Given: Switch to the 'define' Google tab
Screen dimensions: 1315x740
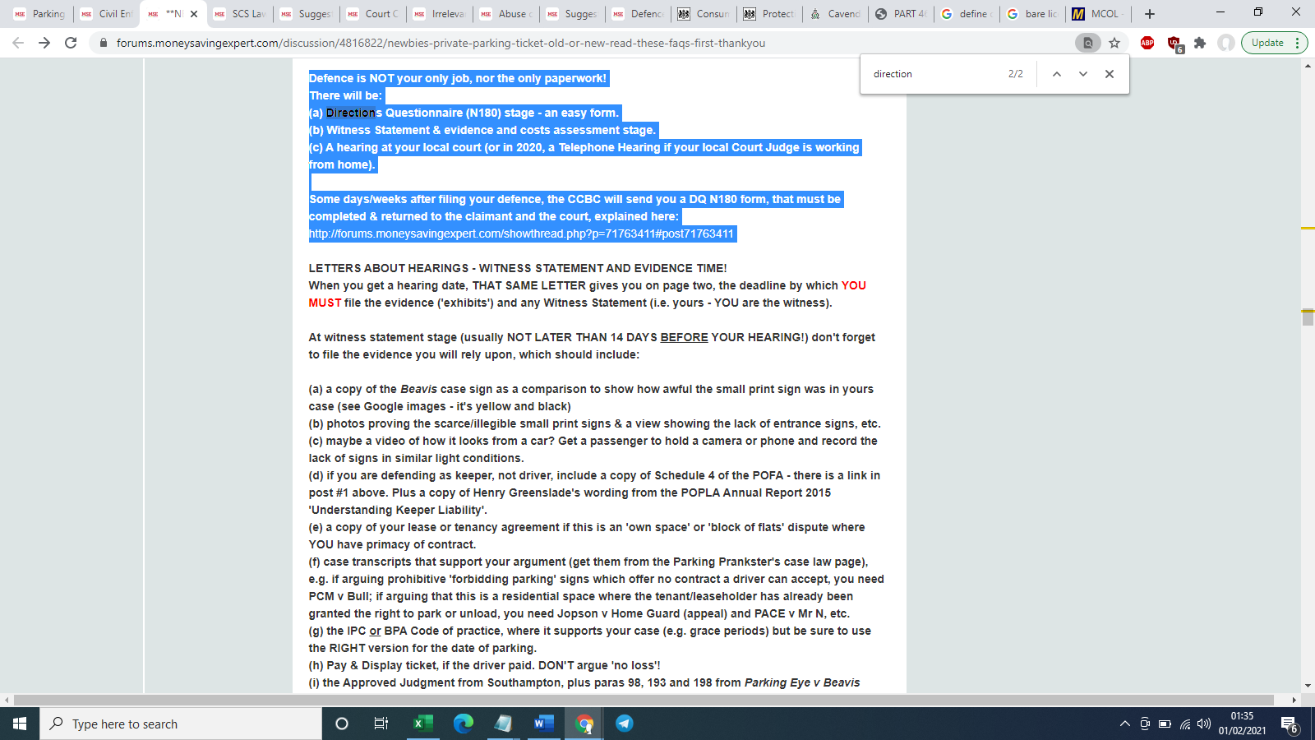Looking at the screenshot, I should click(x=967, y=14).
